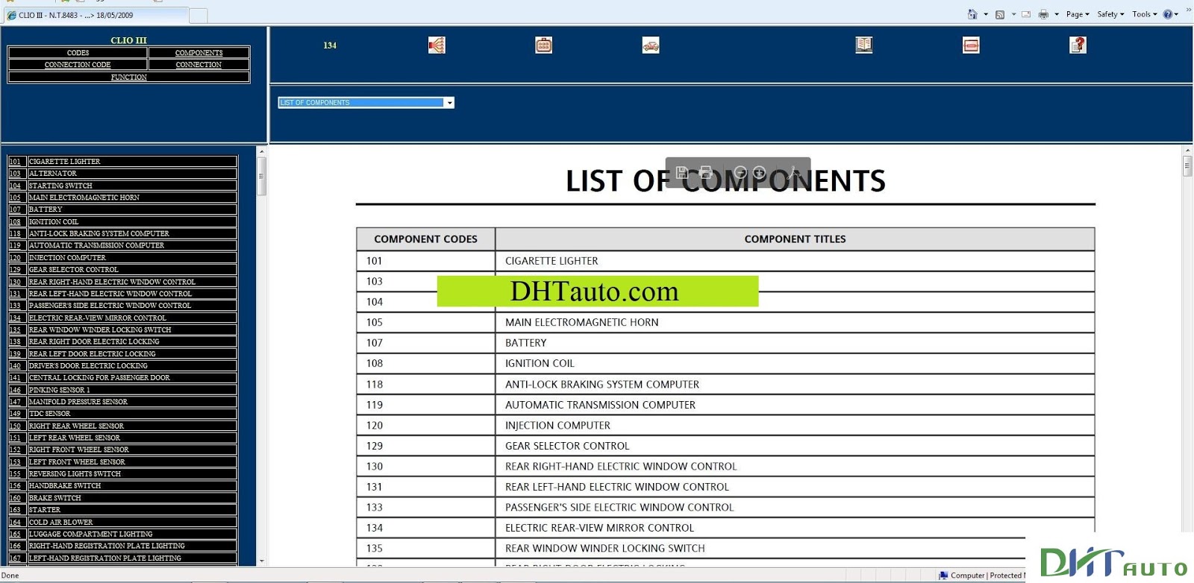The image size is (1194, 583).
Task: Zoom in with the PDF plus icon
Action: point(760,172)
